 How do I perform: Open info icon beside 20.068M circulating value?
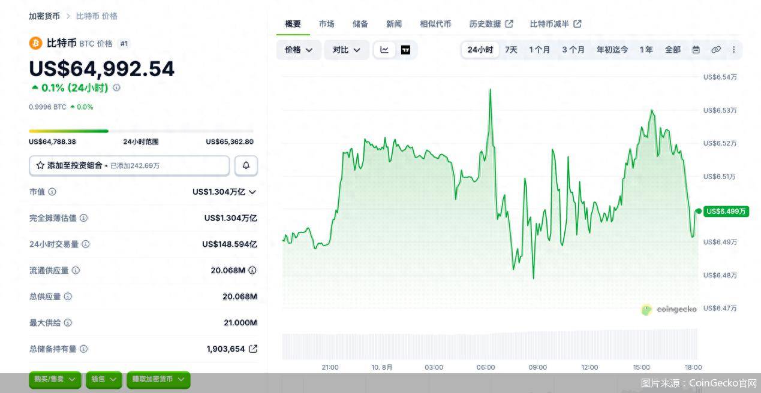point(252,270)
